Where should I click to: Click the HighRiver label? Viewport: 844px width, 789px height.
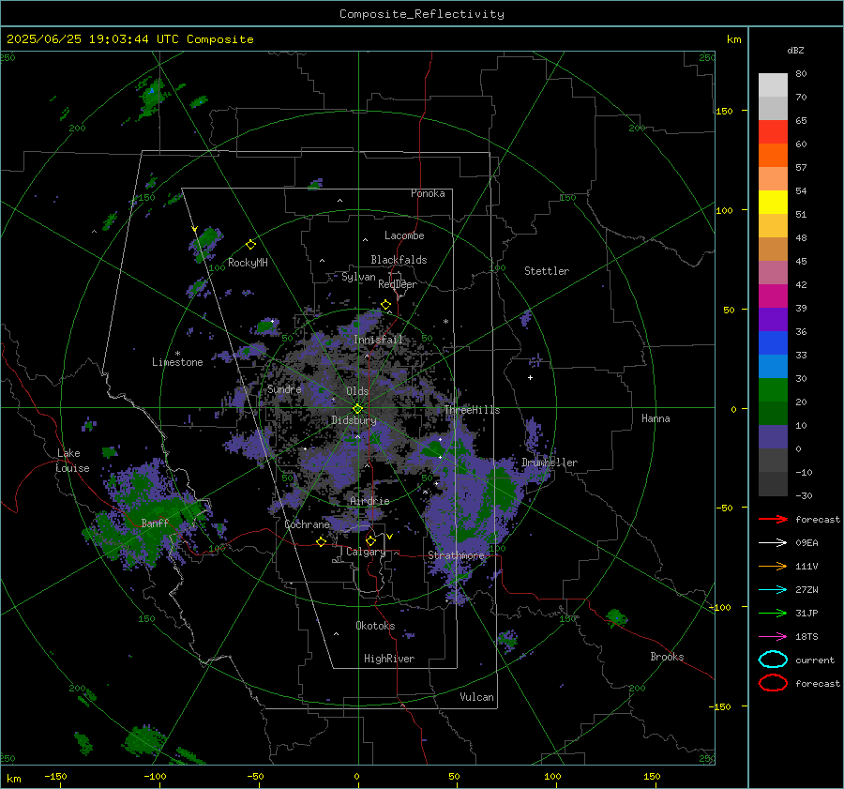pos(389,659)
